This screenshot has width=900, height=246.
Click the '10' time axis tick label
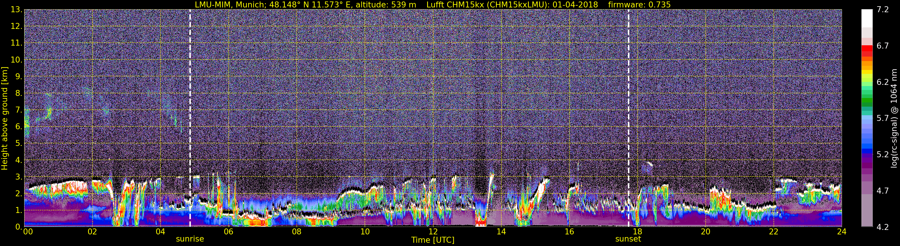[x=365, y=232]
